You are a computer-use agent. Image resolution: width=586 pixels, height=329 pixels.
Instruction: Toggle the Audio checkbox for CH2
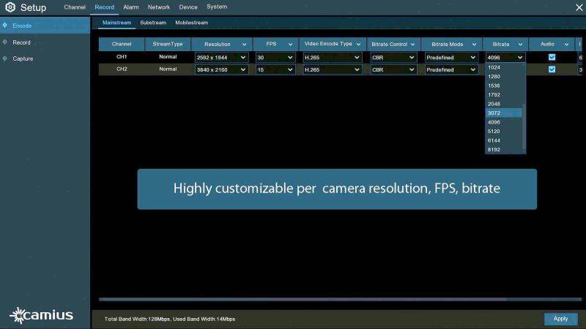(552, 69)
